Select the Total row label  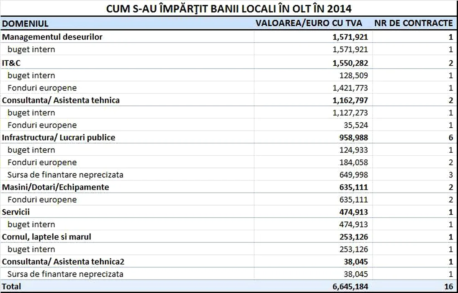click(x=11, y=287)
